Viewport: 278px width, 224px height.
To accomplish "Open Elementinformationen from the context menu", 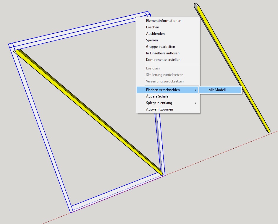I will coord(164,21).
